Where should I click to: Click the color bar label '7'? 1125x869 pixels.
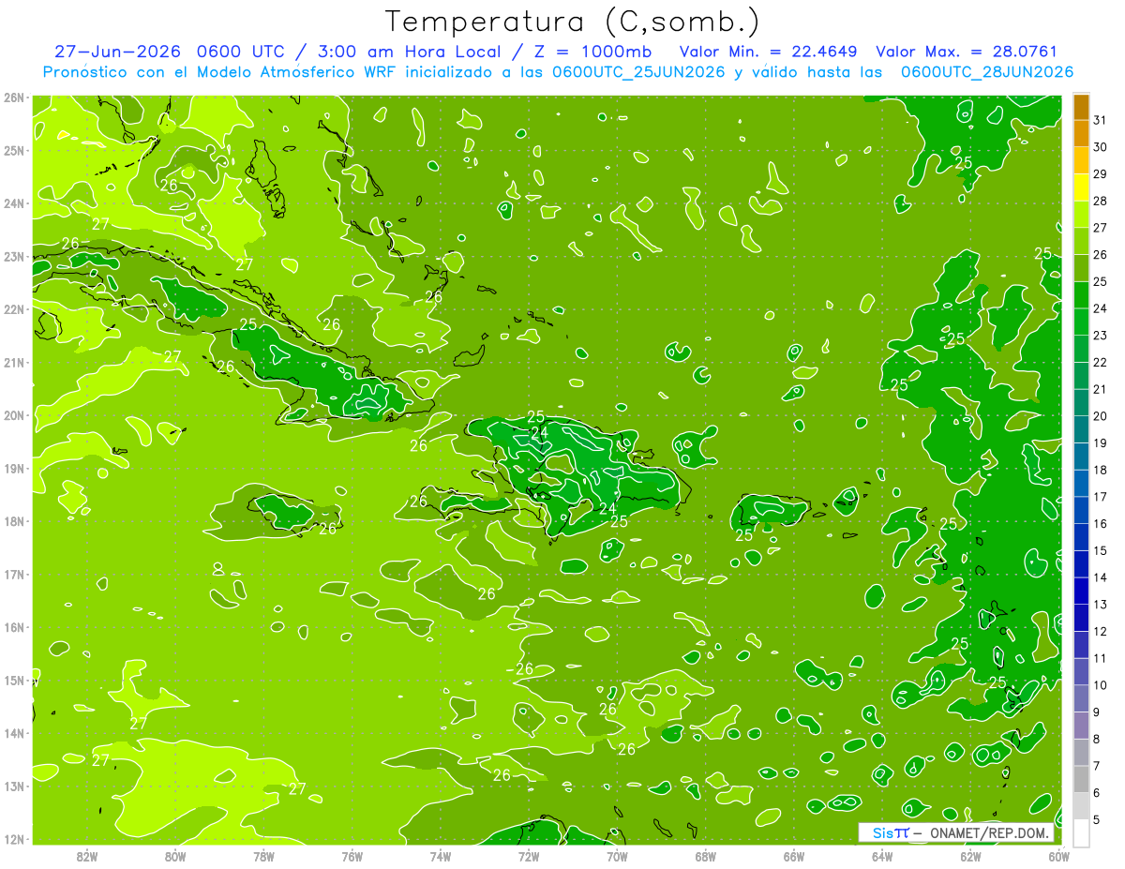click(1096, 766)
